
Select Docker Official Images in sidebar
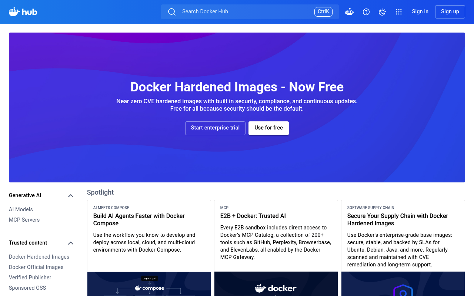click(x=36, y=267)
